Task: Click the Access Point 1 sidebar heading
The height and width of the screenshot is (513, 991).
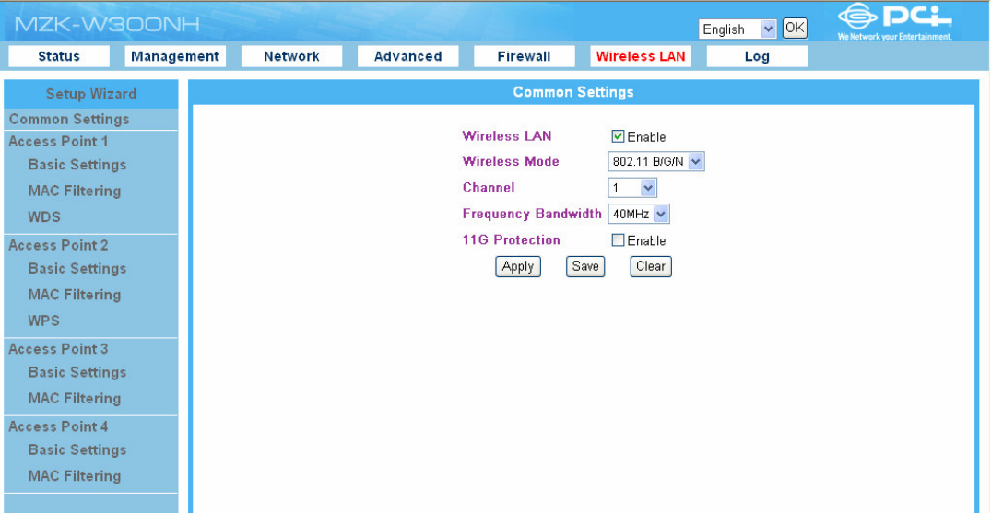Action: [x=58, y=142]
